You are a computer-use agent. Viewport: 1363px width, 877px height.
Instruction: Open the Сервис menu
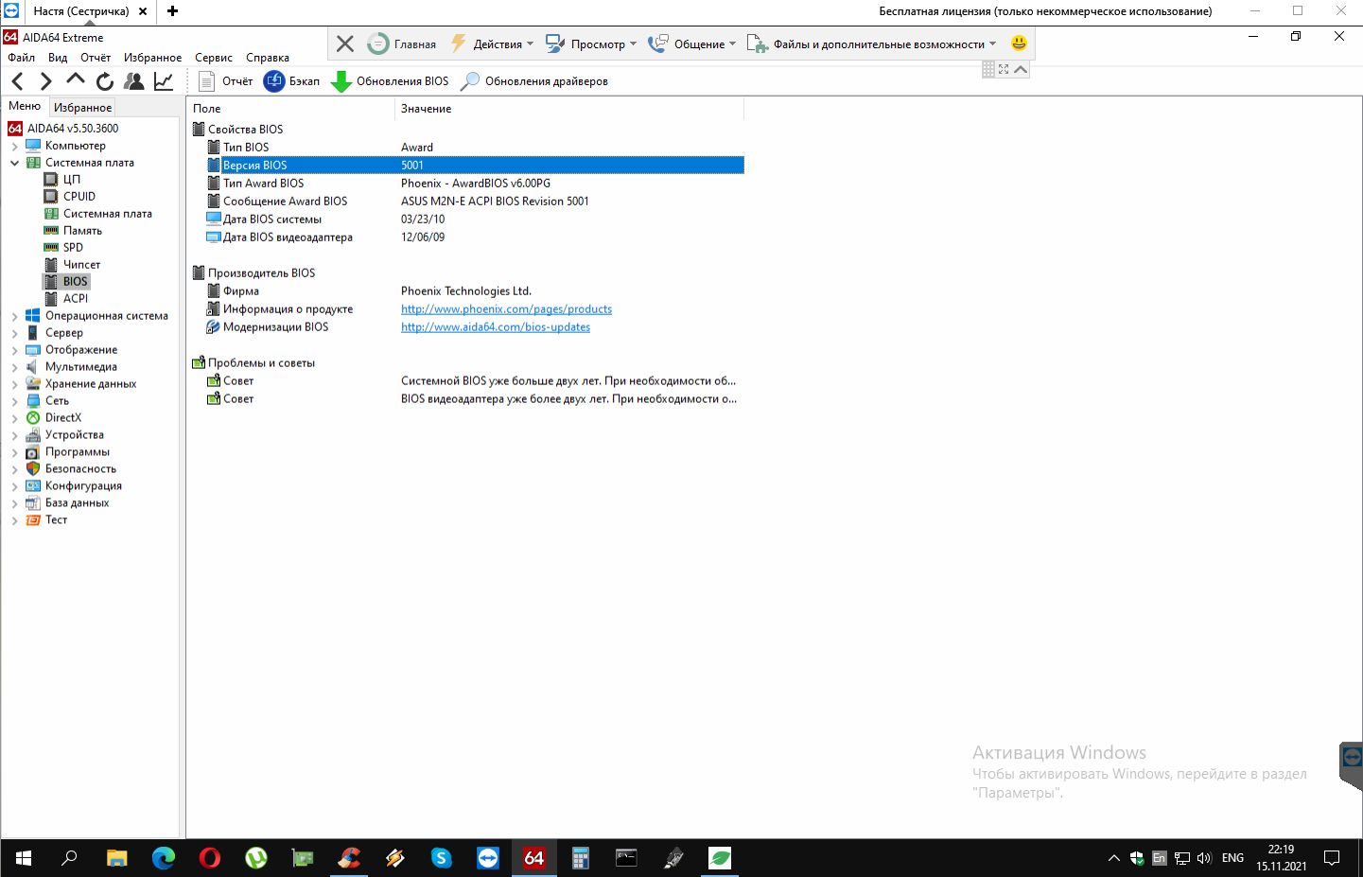[x=214, y=58]
